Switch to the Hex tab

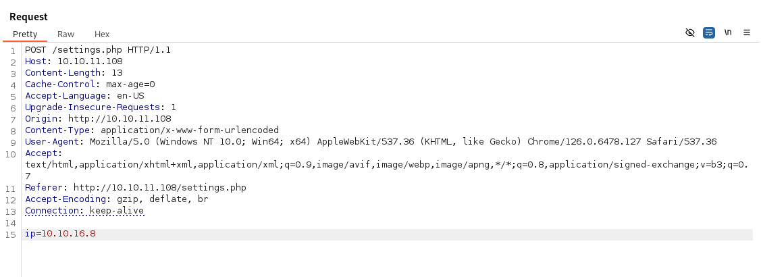click(x=102, y=34)
